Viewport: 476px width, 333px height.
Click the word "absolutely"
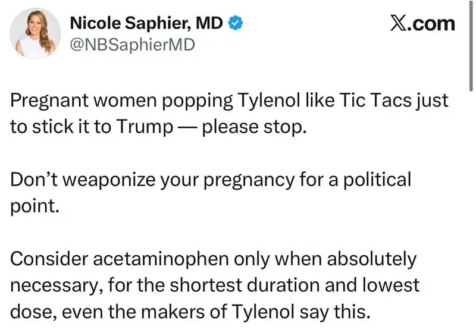click(x=371, y=260)
